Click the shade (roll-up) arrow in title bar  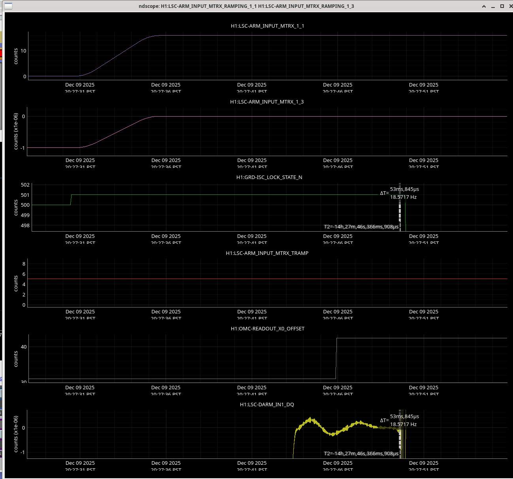(x=484, y=6)
